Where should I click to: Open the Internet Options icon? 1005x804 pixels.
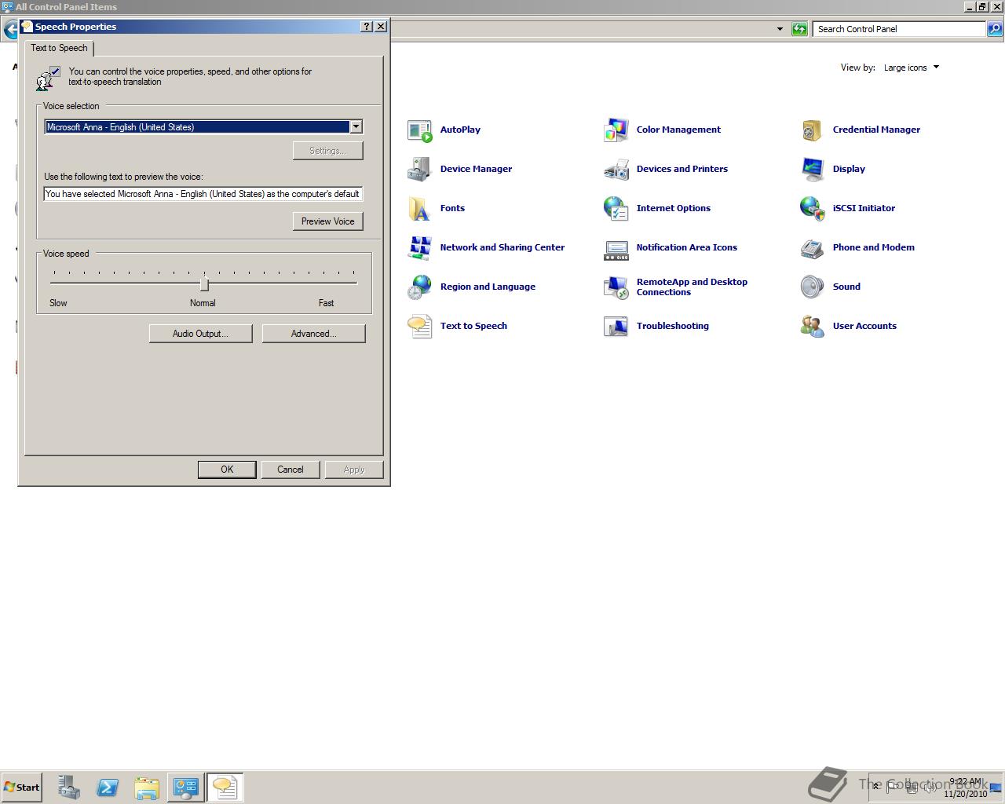(616, 209)
